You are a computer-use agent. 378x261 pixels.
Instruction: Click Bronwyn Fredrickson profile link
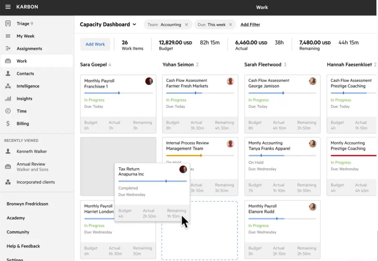click(x=27, y=204)
